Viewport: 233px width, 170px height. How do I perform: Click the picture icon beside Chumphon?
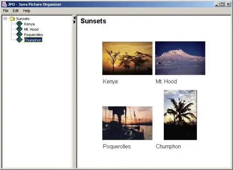(x=19, y=40)
